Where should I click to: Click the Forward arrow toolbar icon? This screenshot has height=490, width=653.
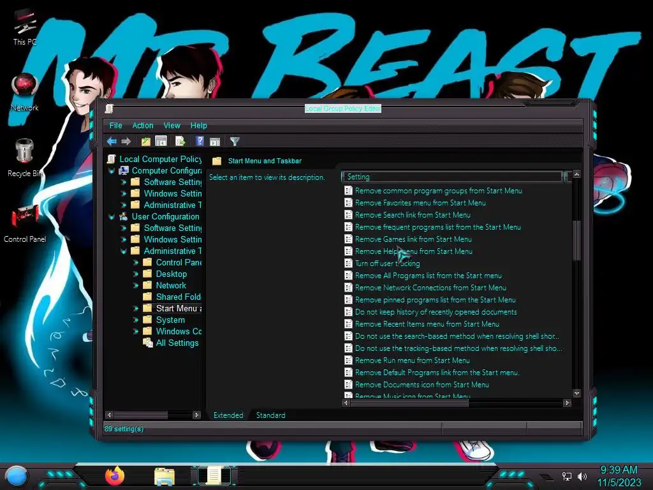click(126, 142)
